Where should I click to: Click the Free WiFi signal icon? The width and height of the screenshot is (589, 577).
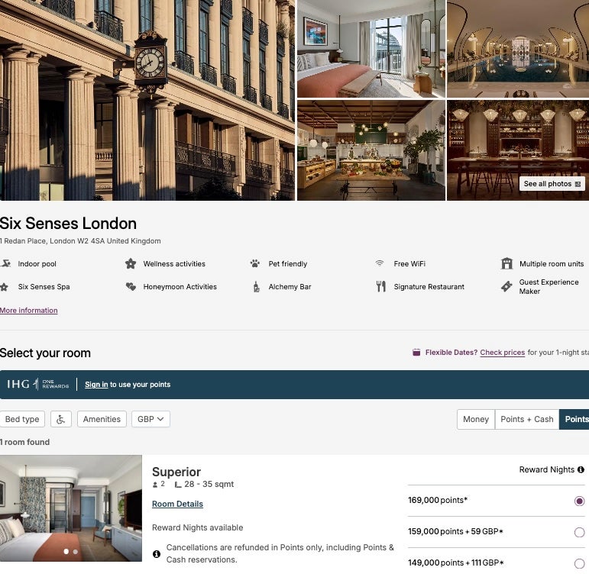(380, 263)
